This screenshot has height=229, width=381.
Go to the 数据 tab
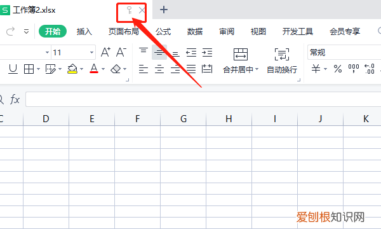(x=195, y=31)
